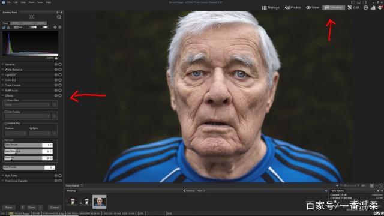
Task: Select the portrait thumbnail in filmstrip
Action: pos(99,202)
